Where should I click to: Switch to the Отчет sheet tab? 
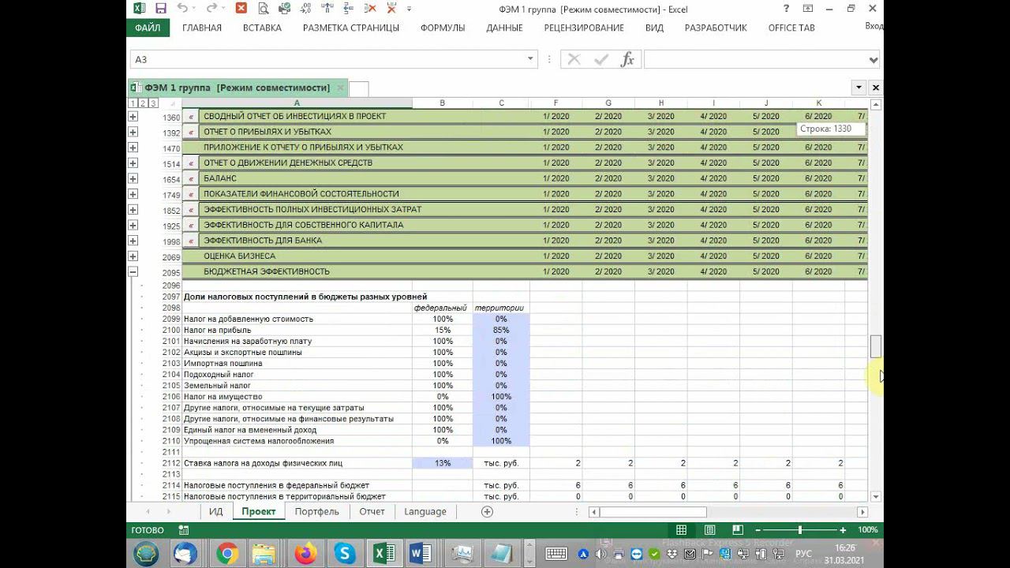point(372,511)
